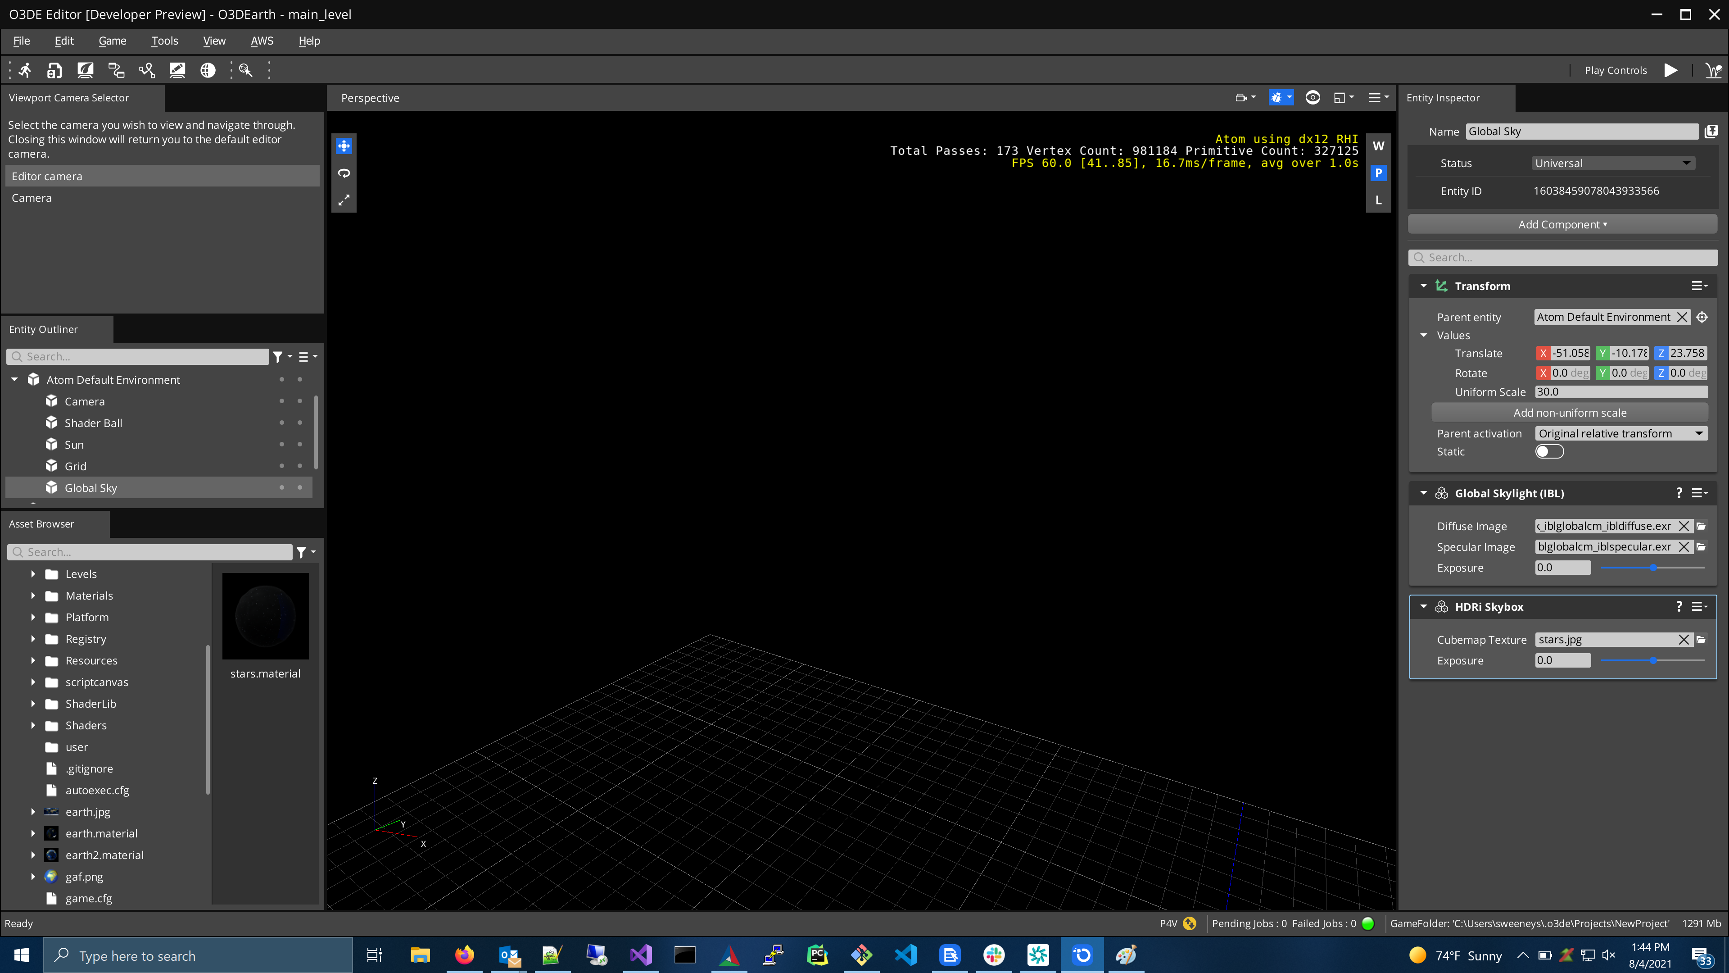Toggle visibility dot next to Shader Ball entity
Screen dimensions: 1729x973
click(x=282, y=423)
